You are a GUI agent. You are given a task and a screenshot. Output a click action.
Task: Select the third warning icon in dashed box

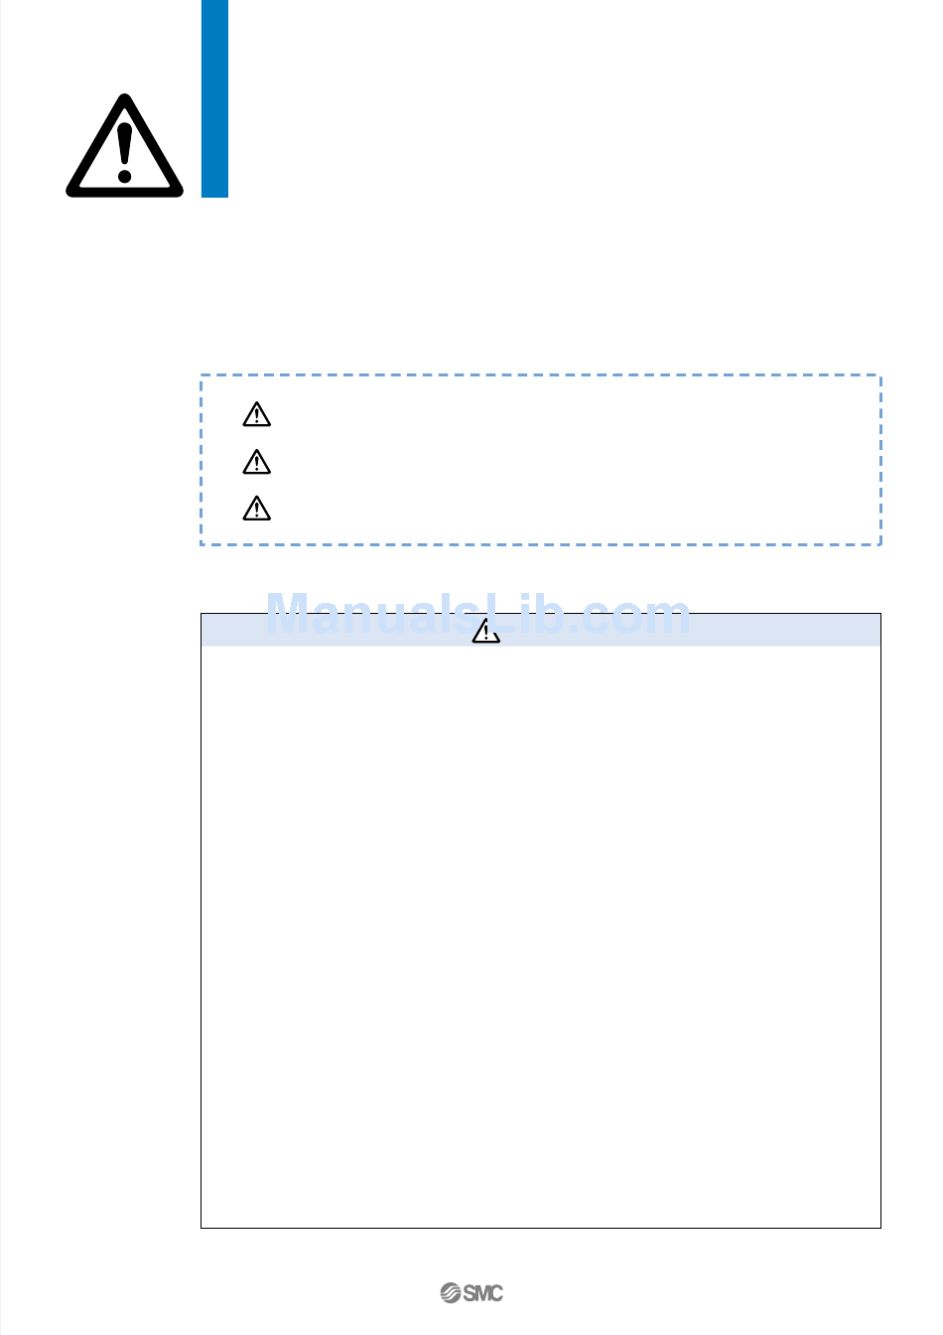[257, 509]
